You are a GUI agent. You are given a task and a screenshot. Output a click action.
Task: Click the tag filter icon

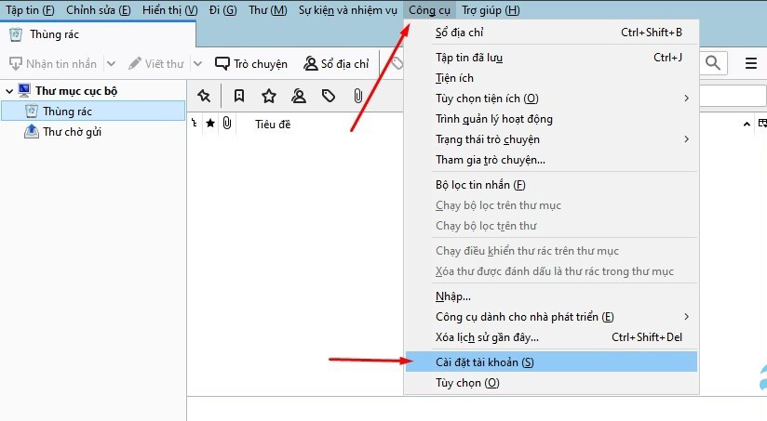329,96
